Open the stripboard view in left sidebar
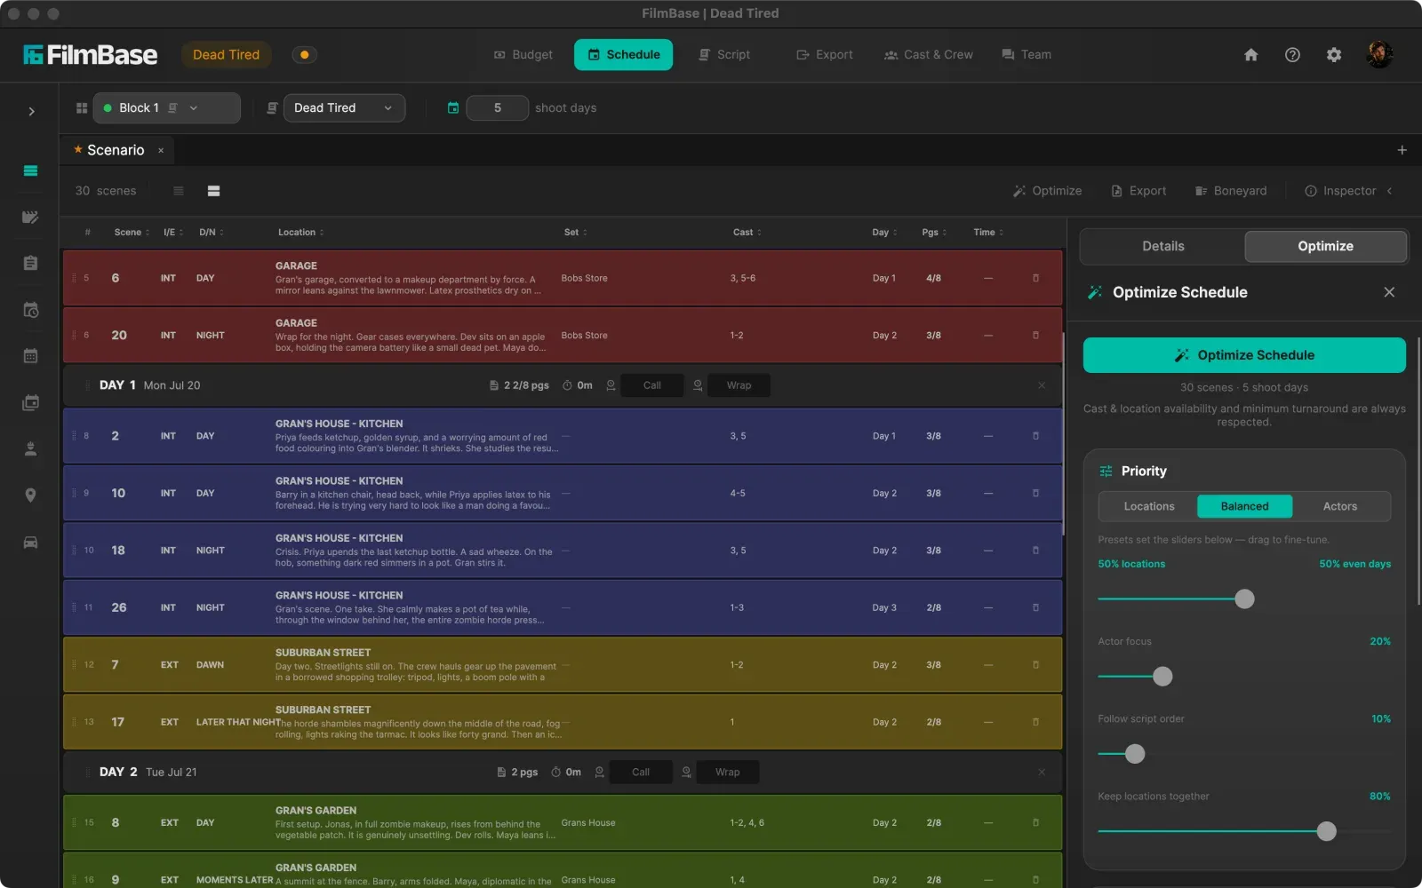The height and width of the screenshot is (888, 1422). [x=30, y=170]
